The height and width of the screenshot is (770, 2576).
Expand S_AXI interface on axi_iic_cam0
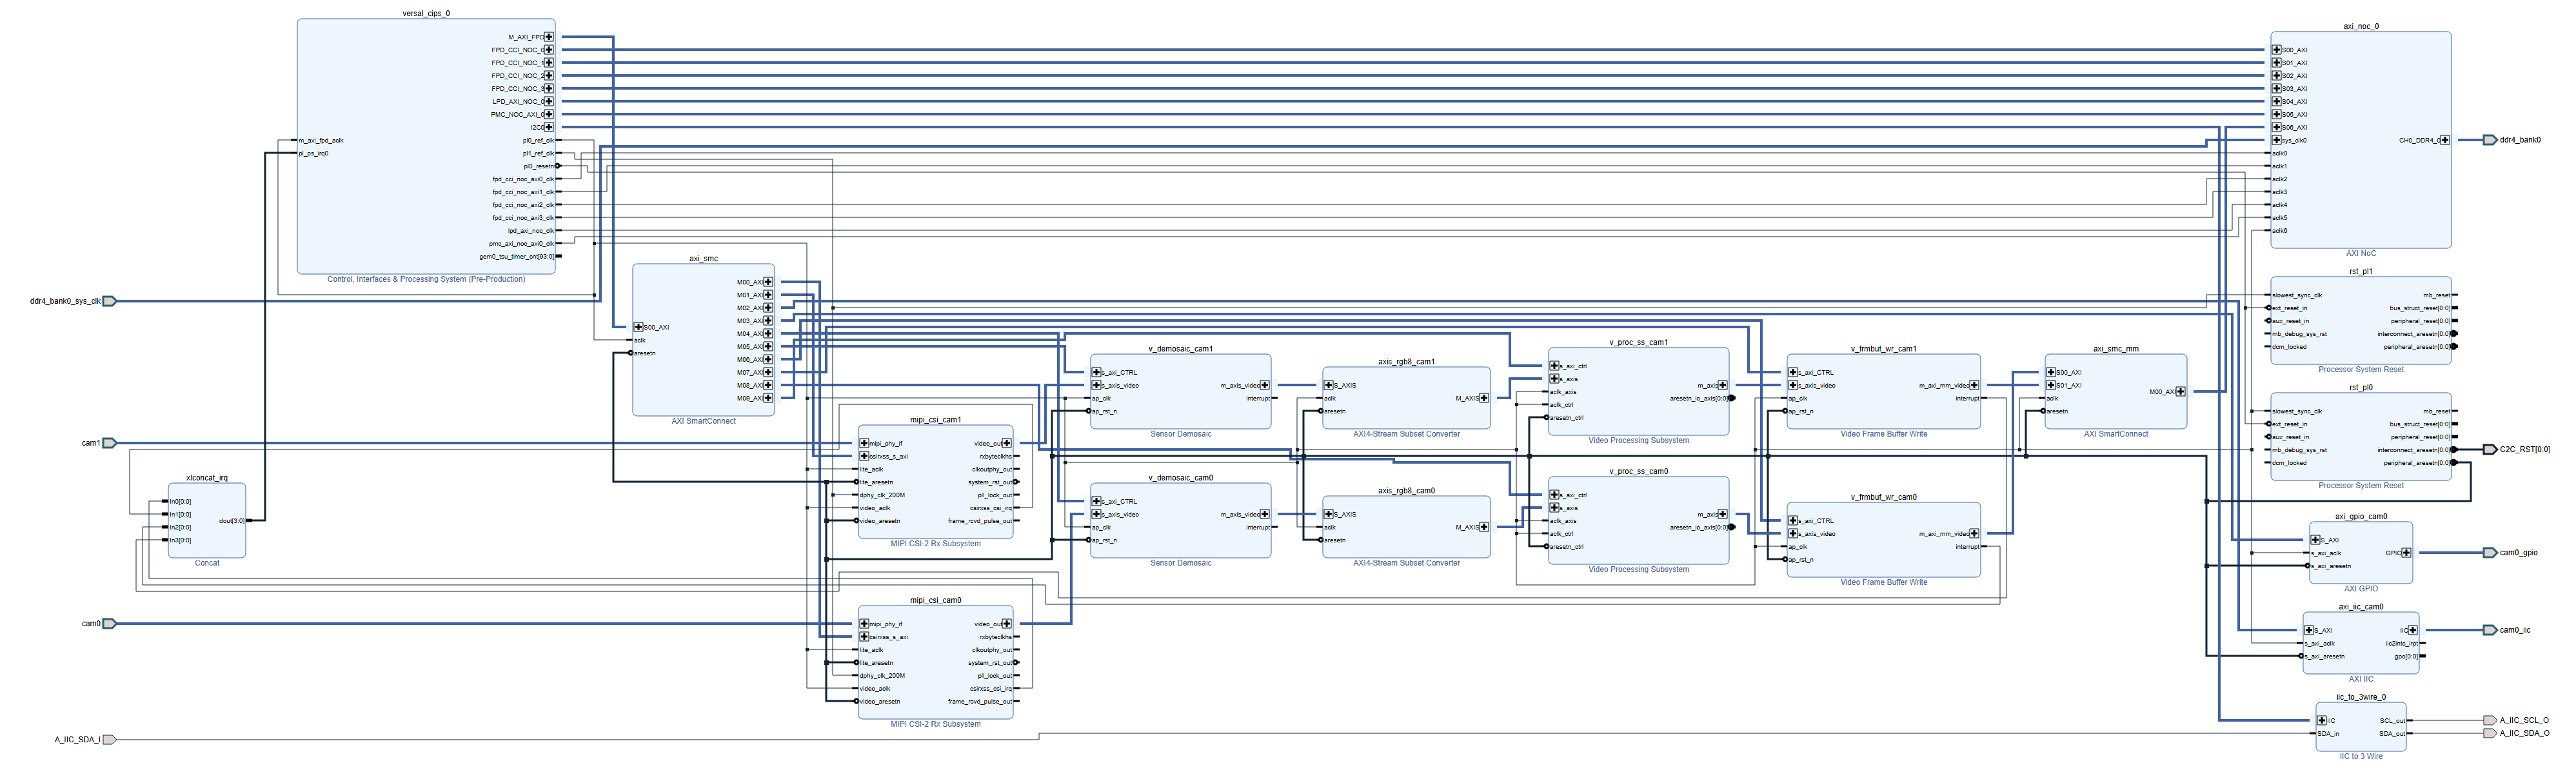(x=2309, y=630)
